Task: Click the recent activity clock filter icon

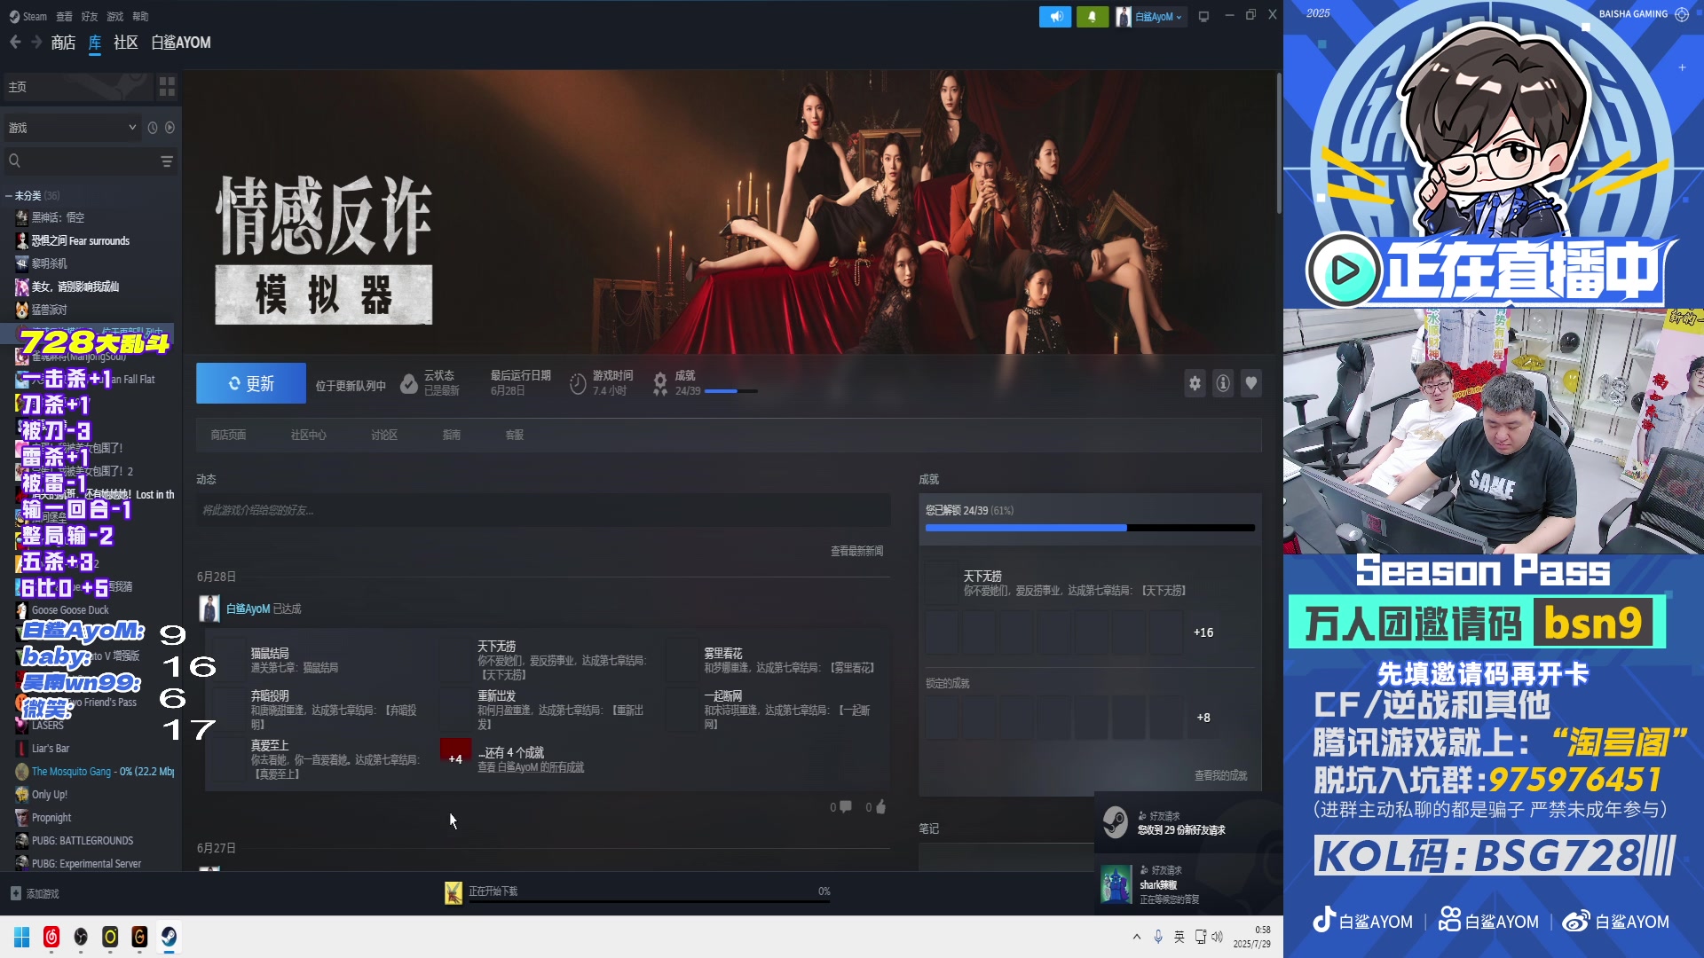Action: 153,128
